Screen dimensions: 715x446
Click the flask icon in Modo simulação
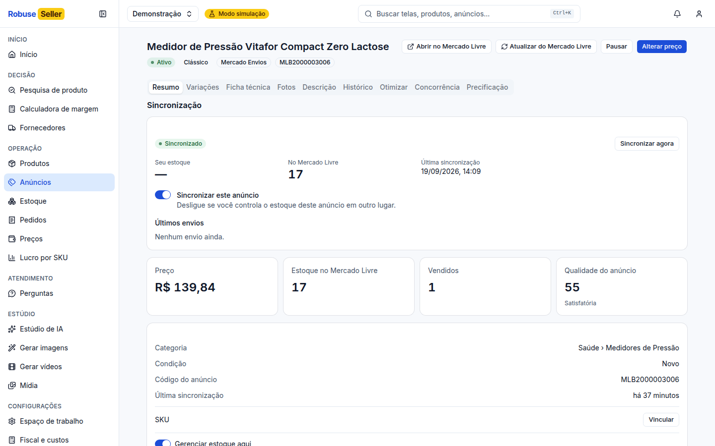(x=212, y=14)
